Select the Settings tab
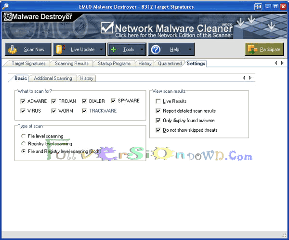The image size is (289, 240). click(x=196, y=63)
